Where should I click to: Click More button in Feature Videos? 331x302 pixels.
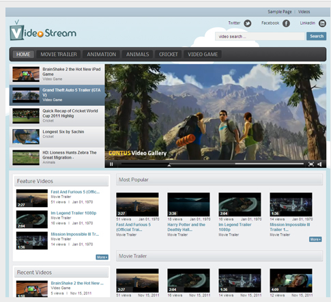coord(102,257)
